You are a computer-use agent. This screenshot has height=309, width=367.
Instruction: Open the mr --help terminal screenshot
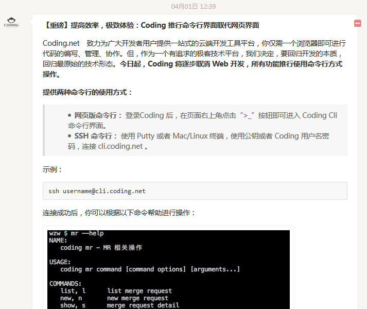click(x=168, y=269)
